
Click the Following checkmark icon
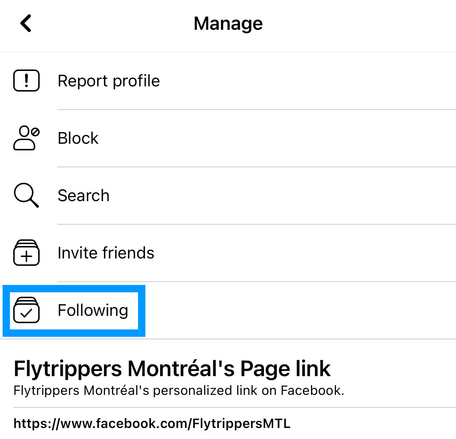pos(26,310)
